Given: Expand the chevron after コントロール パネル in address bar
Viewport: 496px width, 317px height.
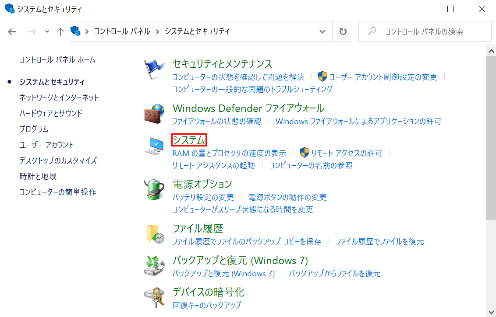Looking at the screenshot, I should point(157,31).
